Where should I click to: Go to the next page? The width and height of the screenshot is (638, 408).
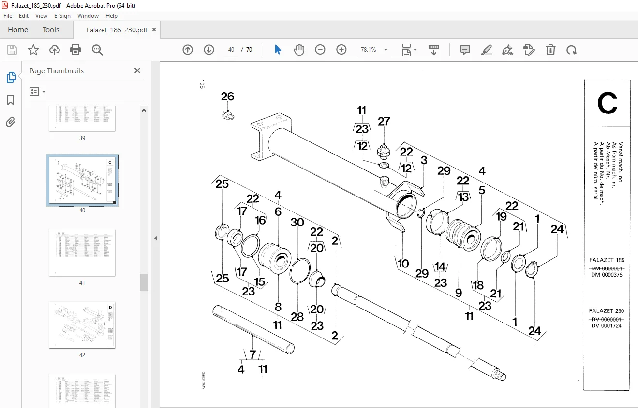(209, 50)
